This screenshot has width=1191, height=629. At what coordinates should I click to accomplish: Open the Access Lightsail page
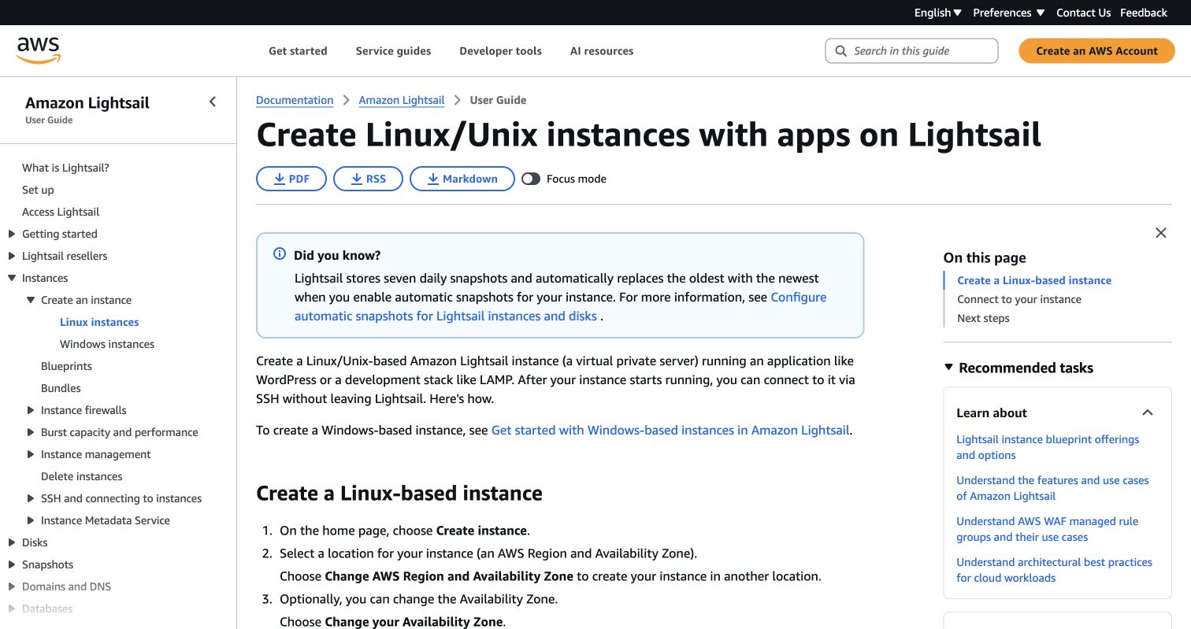61,212
